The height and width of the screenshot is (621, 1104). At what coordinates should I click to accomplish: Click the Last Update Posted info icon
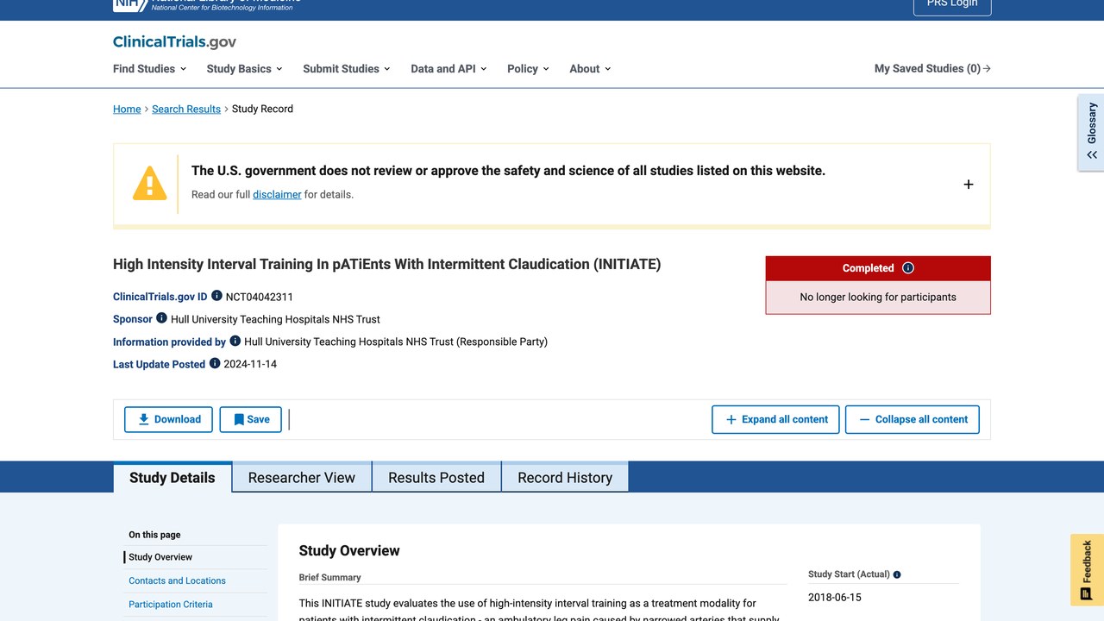pyautogui.click(x=215, y=363)
